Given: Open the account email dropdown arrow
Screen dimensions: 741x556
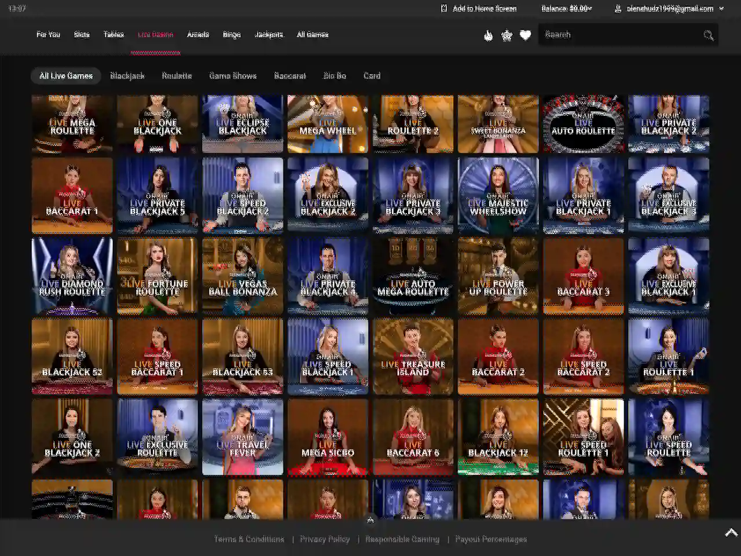Looking at the screenshot, I should [x=721, y=9].
